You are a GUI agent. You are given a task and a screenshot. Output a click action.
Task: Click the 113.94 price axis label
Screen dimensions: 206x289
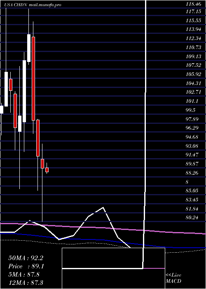194,30
